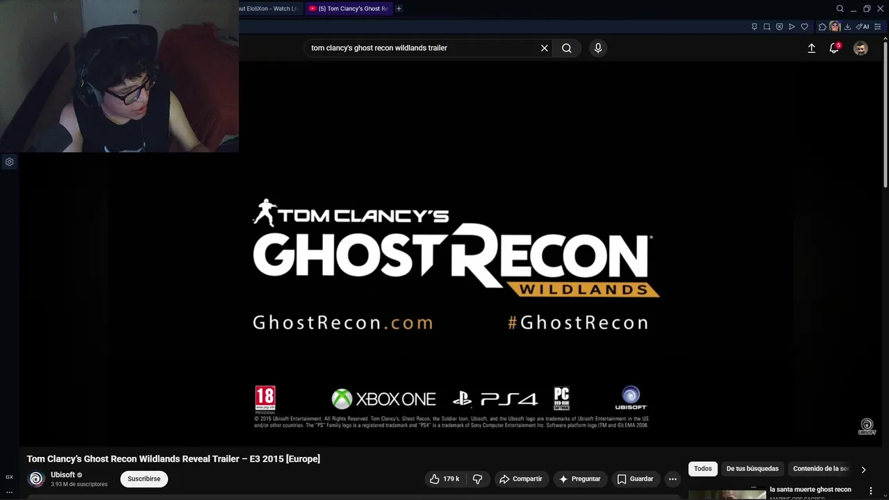Open the browser snapshot capture tool

pyautogui.click(x=767, y=26)
